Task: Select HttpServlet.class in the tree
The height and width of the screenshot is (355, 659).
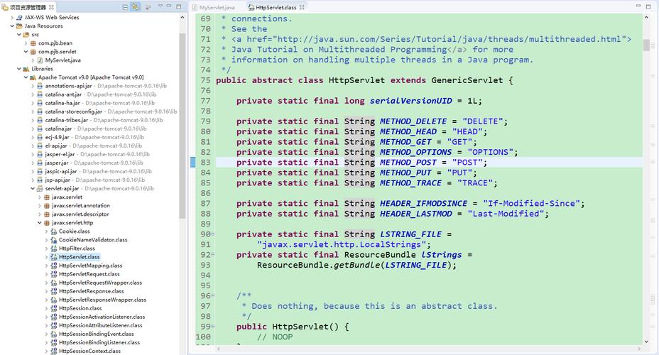Action: [x=79, y=257]
